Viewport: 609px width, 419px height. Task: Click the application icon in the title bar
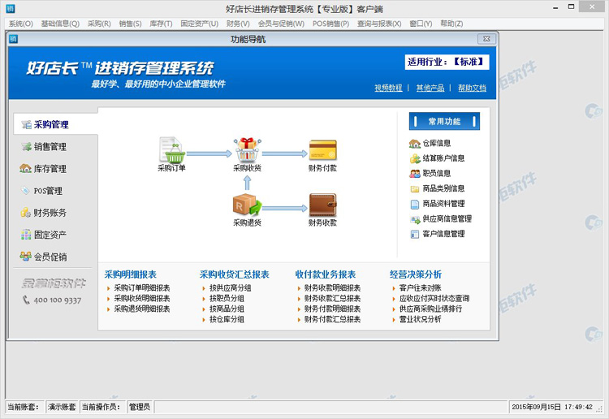(x=11, y=9)
